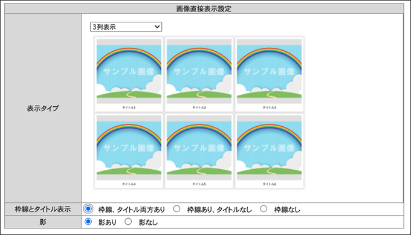Screen dimensions: 411x235
Task: Click the 影 row label cell
Action: [43, 222]
